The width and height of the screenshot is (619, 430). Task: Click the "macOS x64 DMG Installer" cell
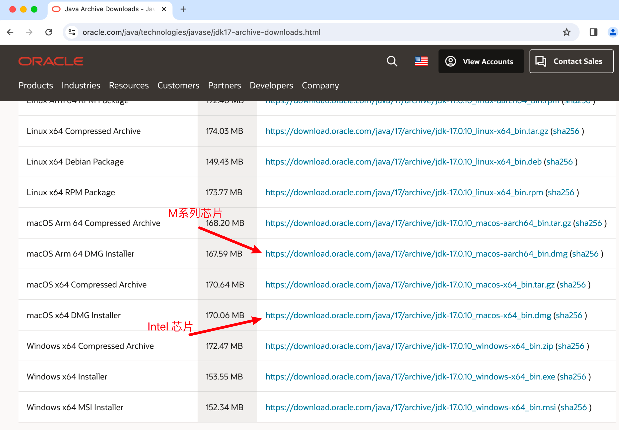coord(108,315)
